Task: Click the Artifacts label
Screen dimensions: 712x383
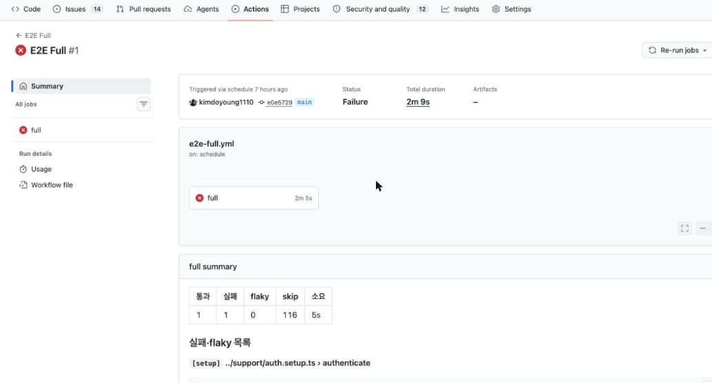Action: 485,90
